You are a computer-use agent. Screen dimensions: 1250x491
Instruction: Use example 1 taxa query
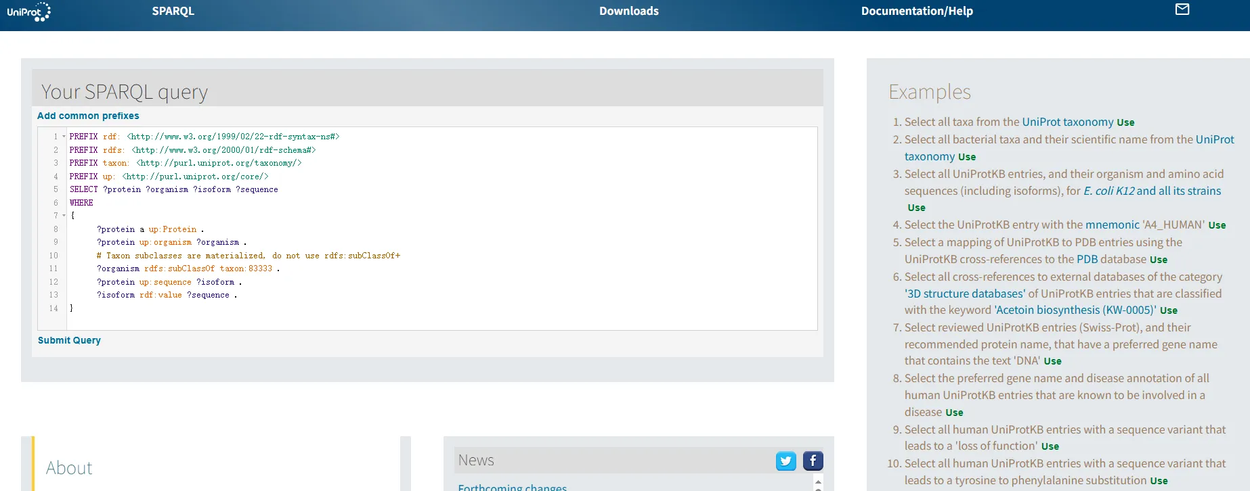click(x=1125, y=122)
